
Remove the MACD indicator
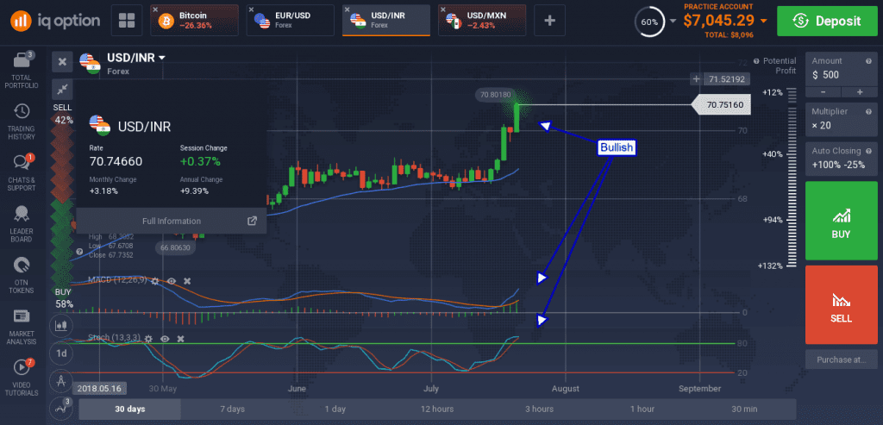(x=187, y=280)
